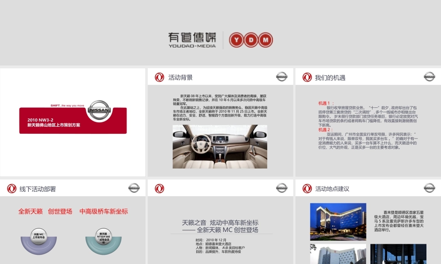Click the red D circle in header

point(251,40)
